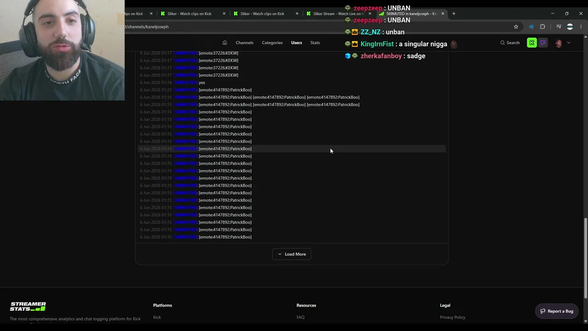This screenshot has height=331, width=588.
Task: Click the chat message reading "yes"
Action: tap(202, 83)
